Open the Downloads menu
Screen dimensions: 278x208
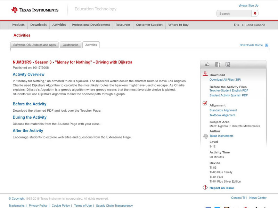(39, 25)
